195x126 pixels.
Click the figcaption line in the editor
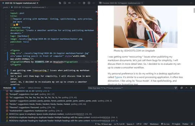[x=44, y=62]
